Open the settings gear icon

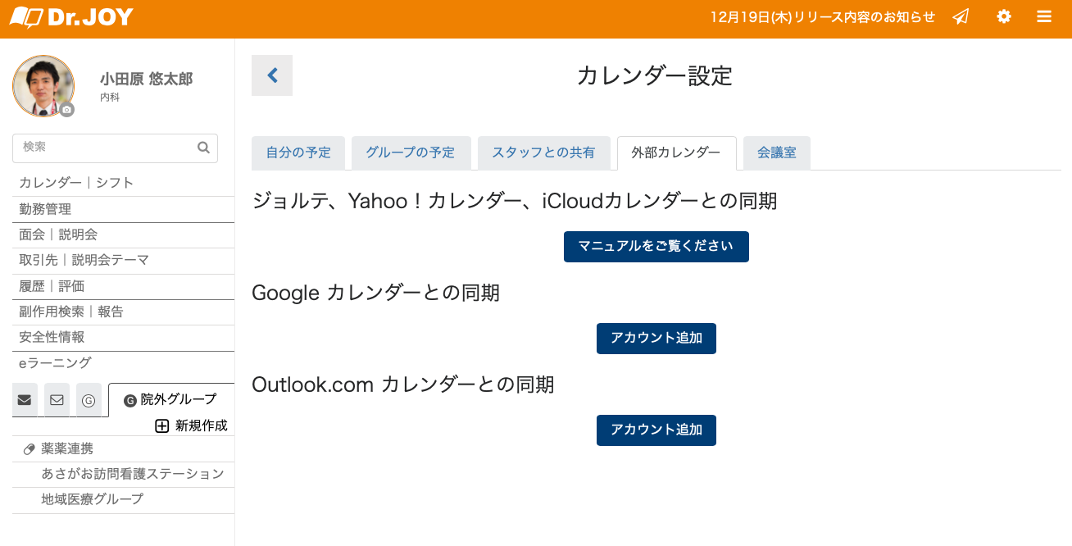click(x=1004, y=16)
